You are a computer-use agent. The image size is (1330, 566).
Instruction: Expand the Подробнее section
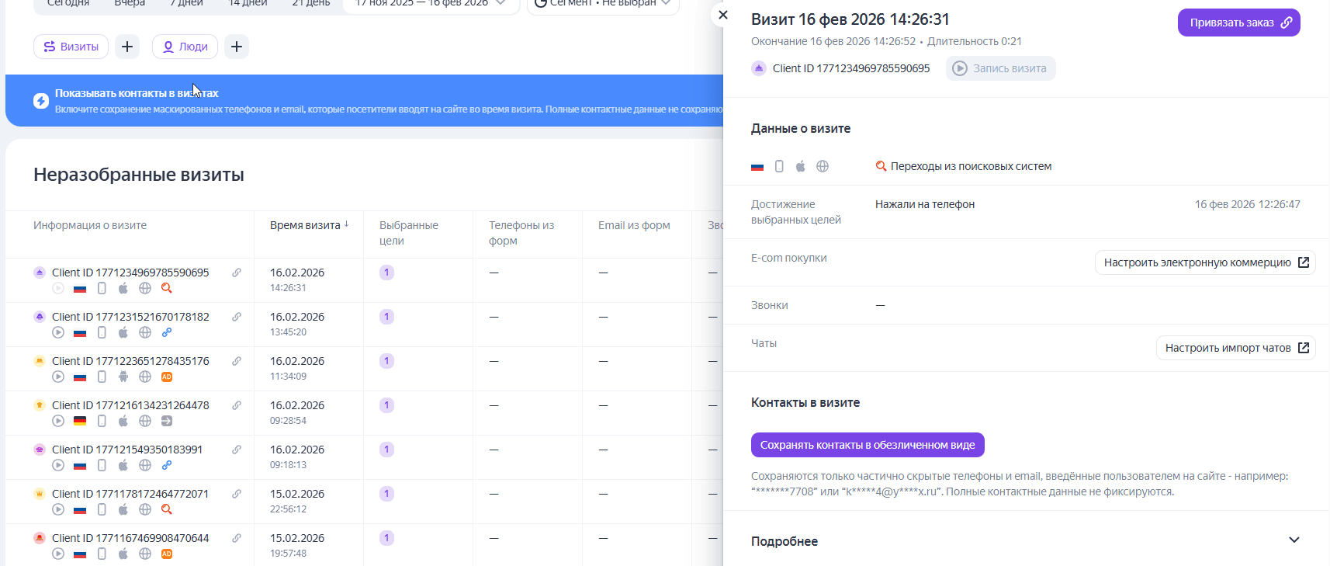coord(1294,540)
